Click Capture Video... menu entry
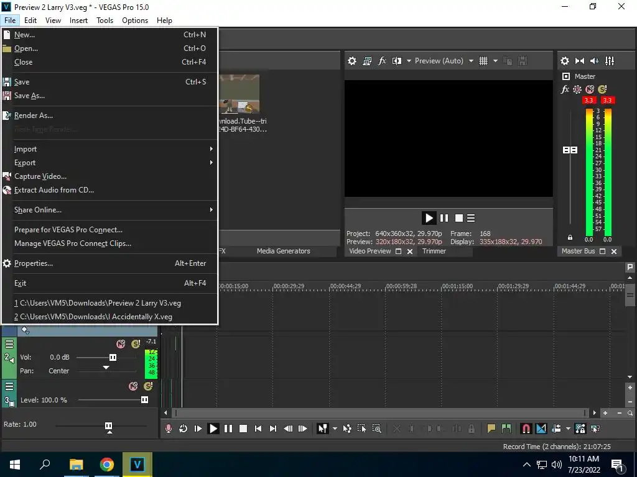The image size is (637, 477). (x=109, y=176)
